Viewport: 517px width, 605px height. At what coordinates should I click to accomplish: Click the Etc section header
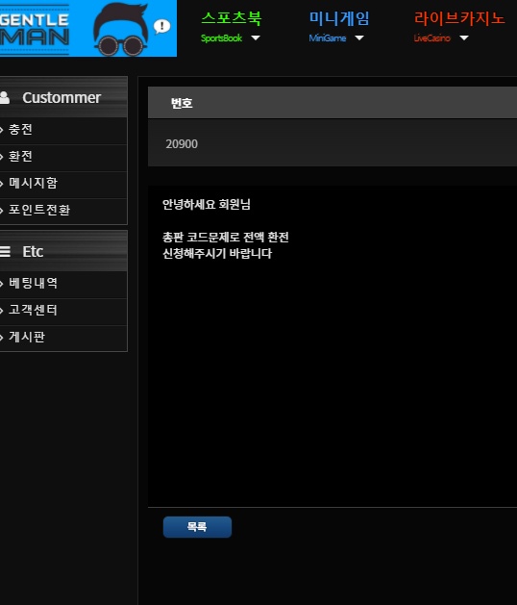point(63,251)
